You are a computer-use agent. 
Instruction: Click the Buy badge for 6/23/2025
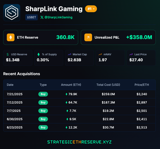click(43, 128)
